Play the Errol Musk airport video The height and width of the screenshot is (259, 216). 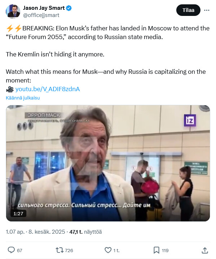point(108,163)
